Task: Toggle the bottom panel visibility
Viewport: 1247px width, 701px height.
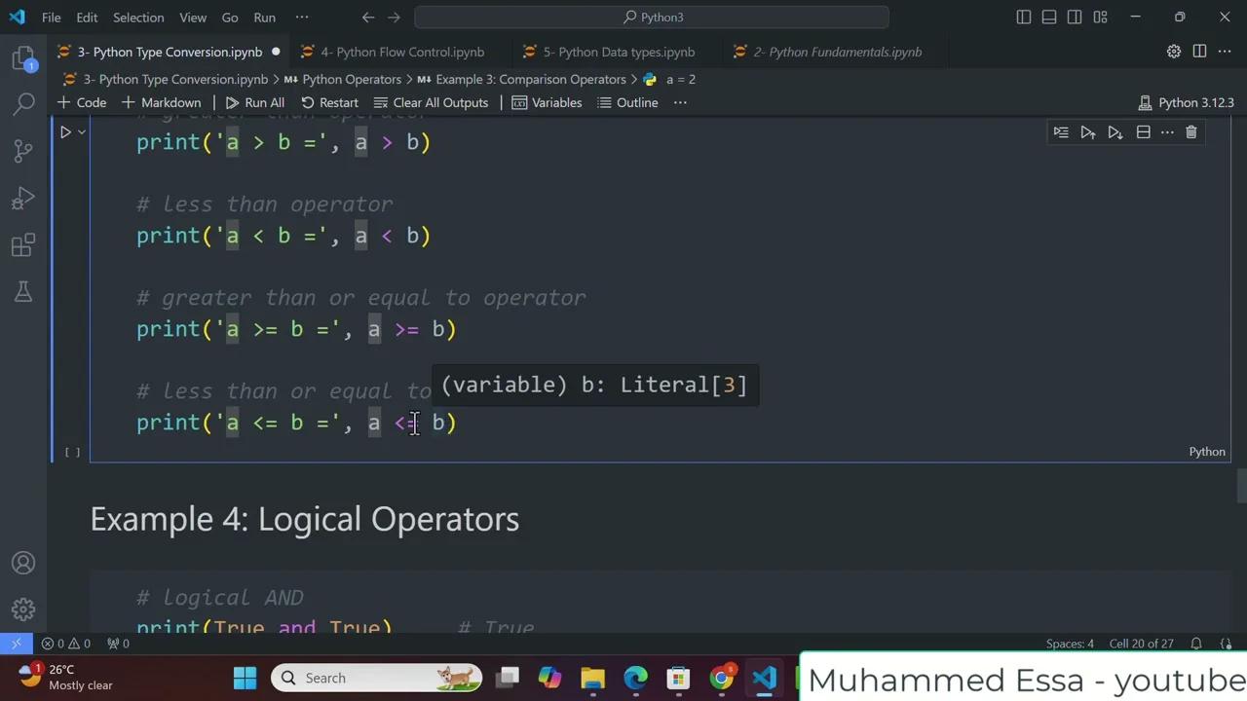Action: (x=1049, y=17)
